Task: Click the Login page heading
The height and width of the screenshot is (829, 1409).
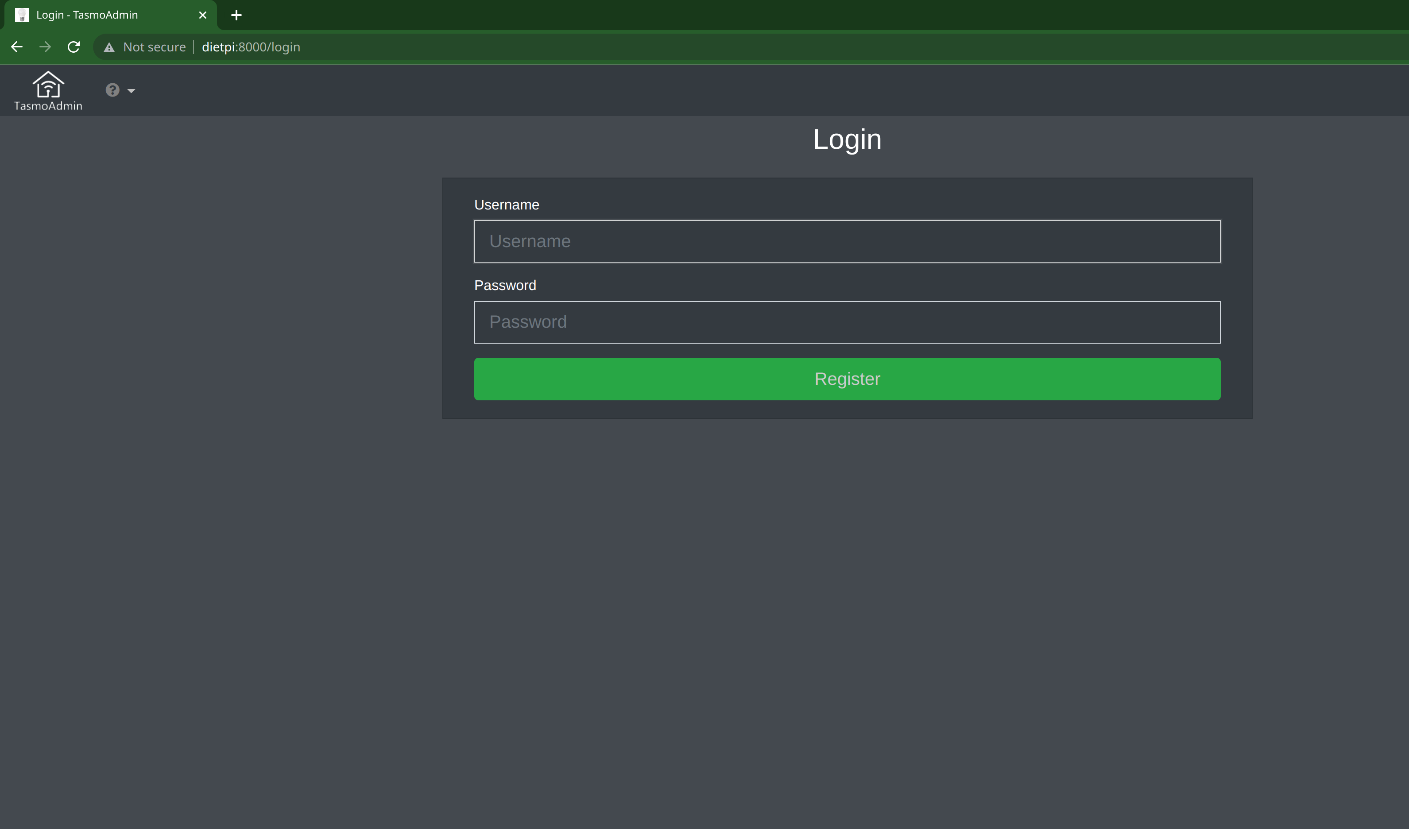Action: [x=847, y=139]
